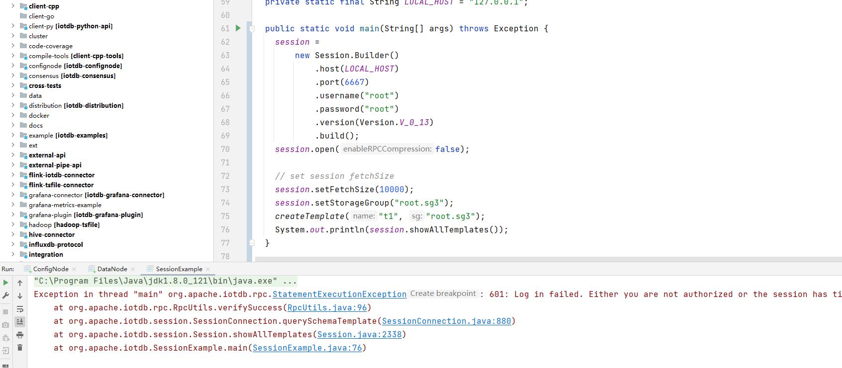Clear console output with trash icon
Viewport: 842px width, 368px height.
point(20,348)
